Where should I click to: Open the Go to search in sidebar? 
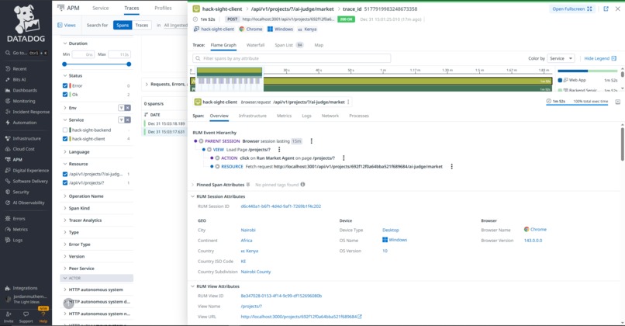[x=26, y=53]
